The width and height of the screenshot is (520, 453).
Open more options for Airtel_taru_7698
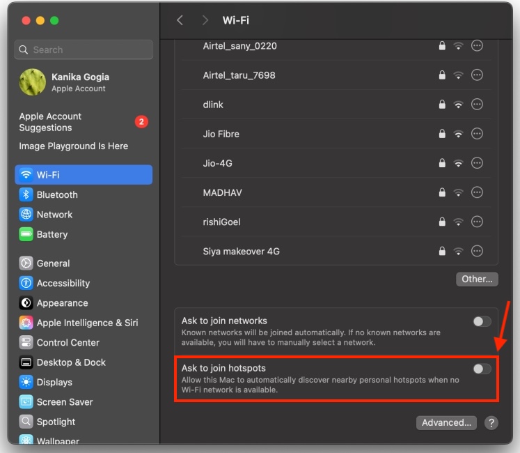click(477, 75)
